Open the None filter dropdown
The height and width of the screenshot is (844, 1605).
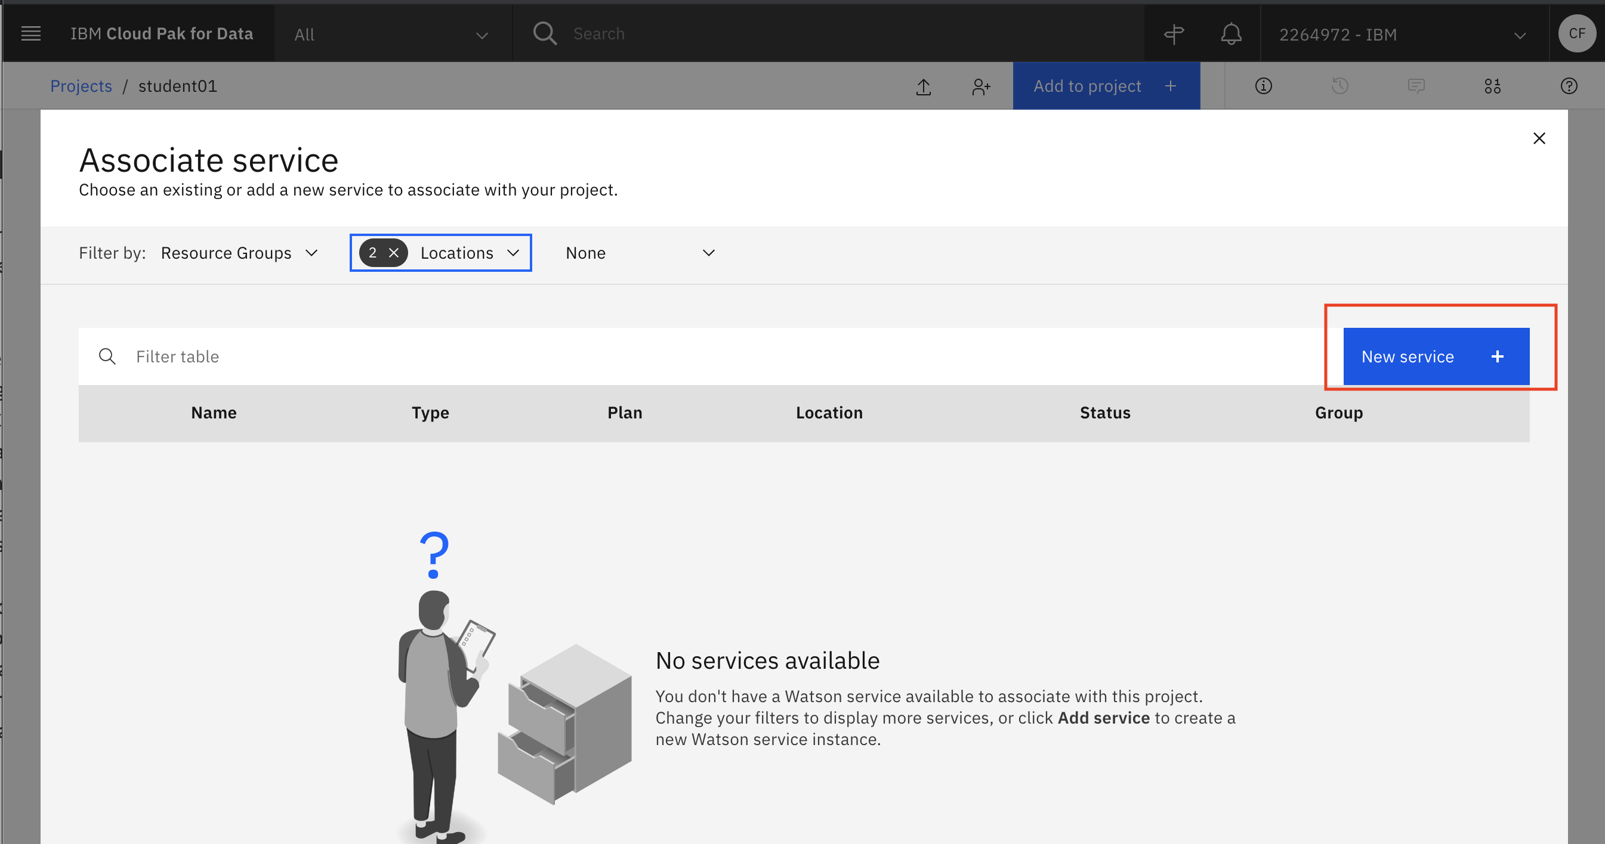point(640,253)
